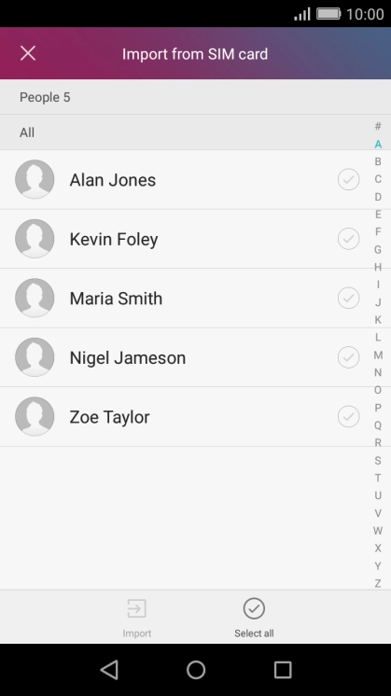The width and height of the screenshot is (391, 696).
Task: Check the Maria Smith selection checkbox
Action: 348,298
